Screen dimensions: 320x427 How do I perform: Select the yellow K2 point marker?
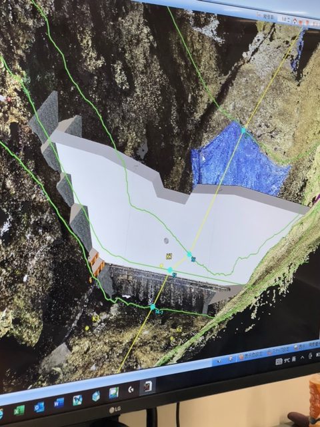point(172,338)
